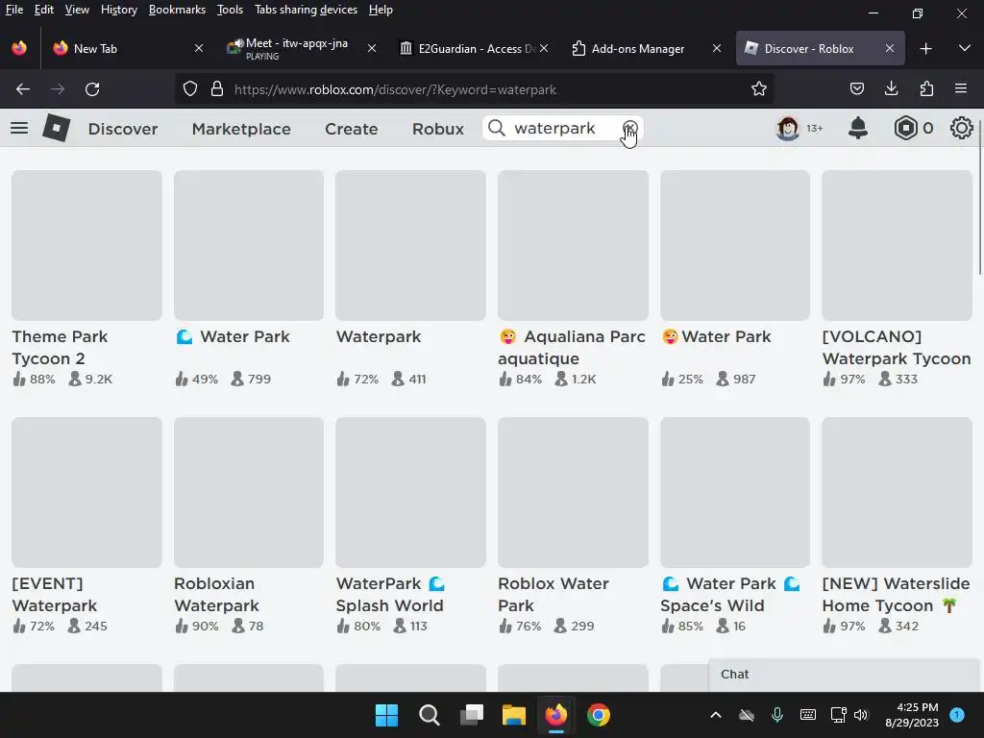Image resolution: width=984 pixels, height=738 pixels.
Task: Open WaterPark Splash World title
Action: [390, 594]
